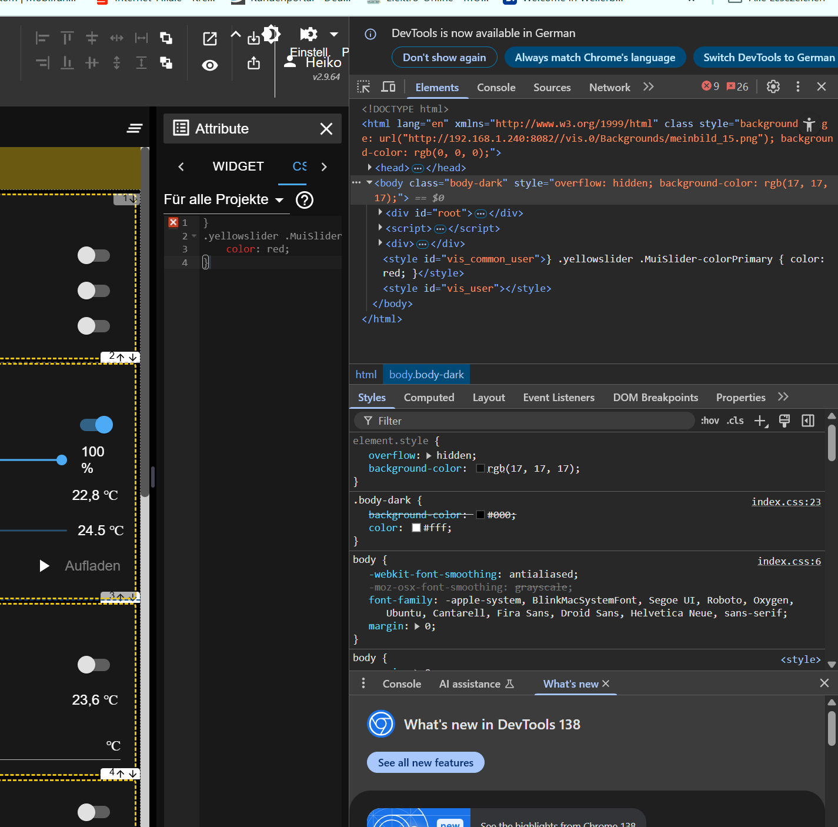Switch to the Network panel tab
The image size is (838, 827).
click(x=610, y=87)
